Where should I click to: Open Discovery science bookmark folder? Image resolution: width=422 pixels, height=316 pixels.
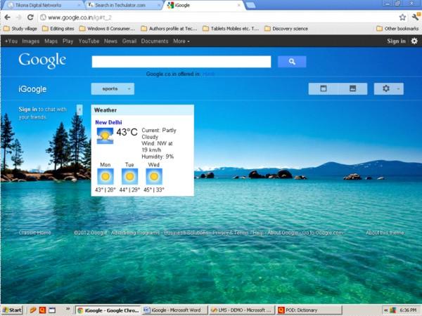click(286, 29)
